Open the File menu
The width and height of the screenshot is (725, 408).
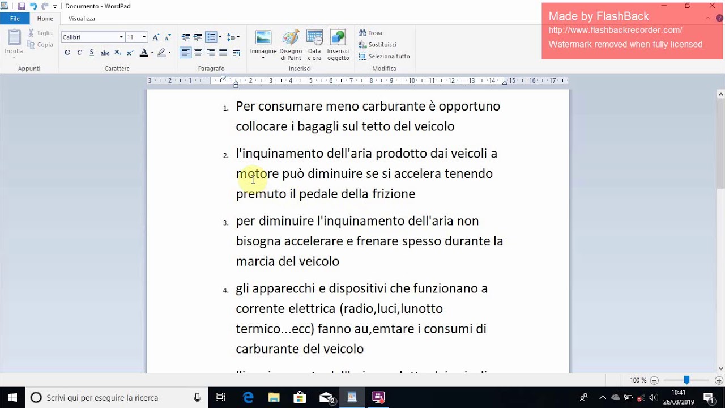tap(15, 19)
